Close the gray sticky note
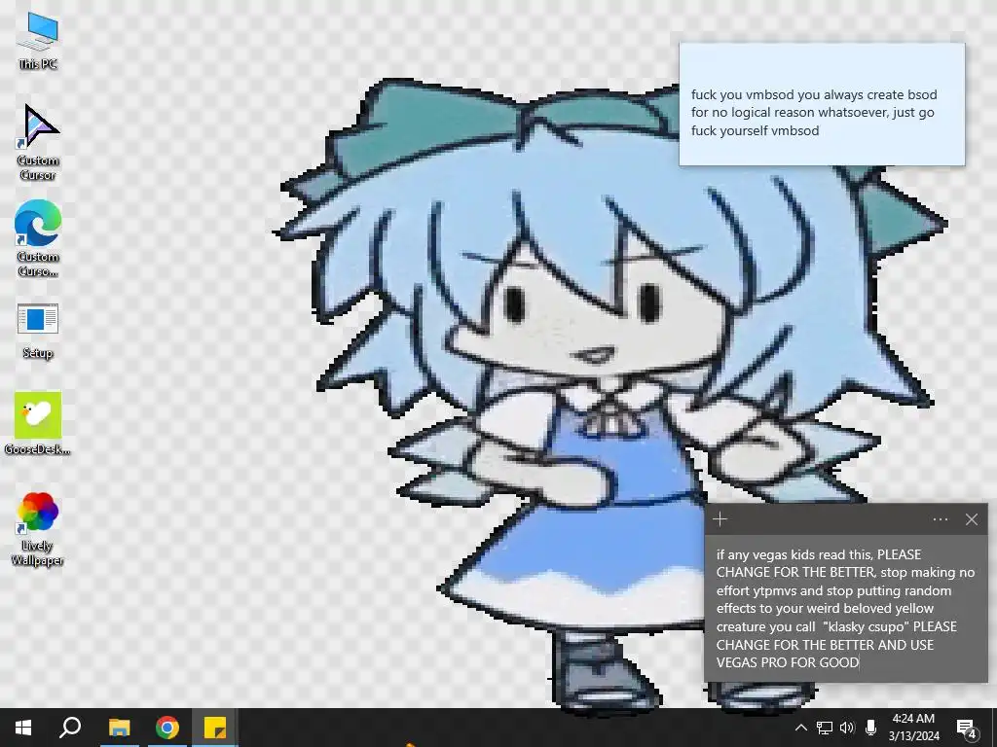 pos(972,519)
